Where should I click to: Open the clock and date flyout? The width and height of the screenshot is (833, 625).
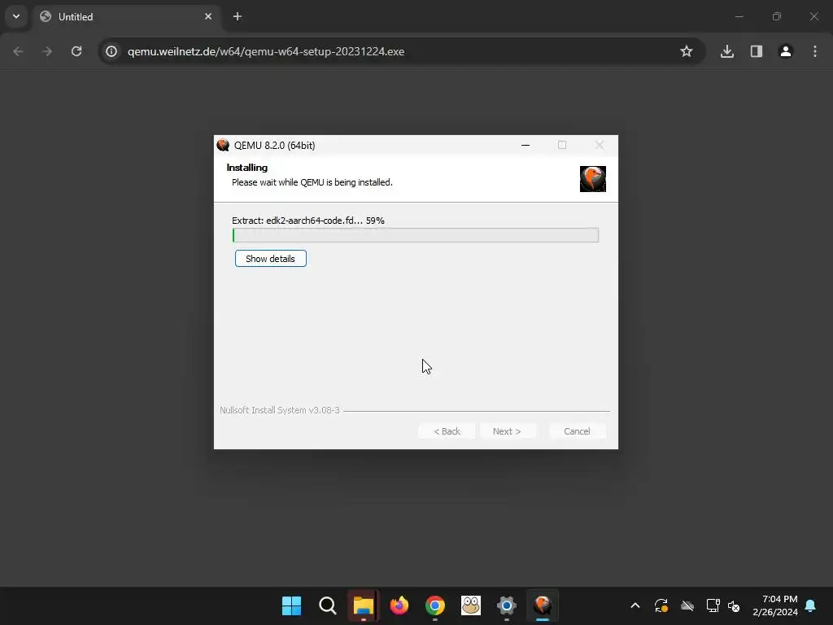click(x=775, y=605)
